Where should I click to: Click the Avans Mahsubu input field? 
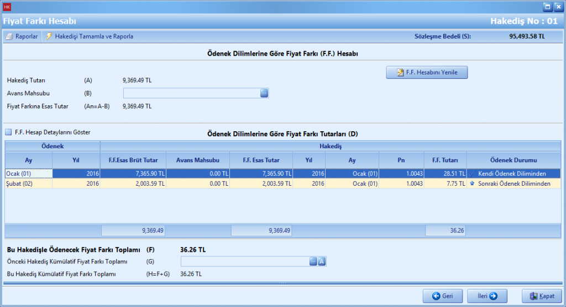click(191, 93)
